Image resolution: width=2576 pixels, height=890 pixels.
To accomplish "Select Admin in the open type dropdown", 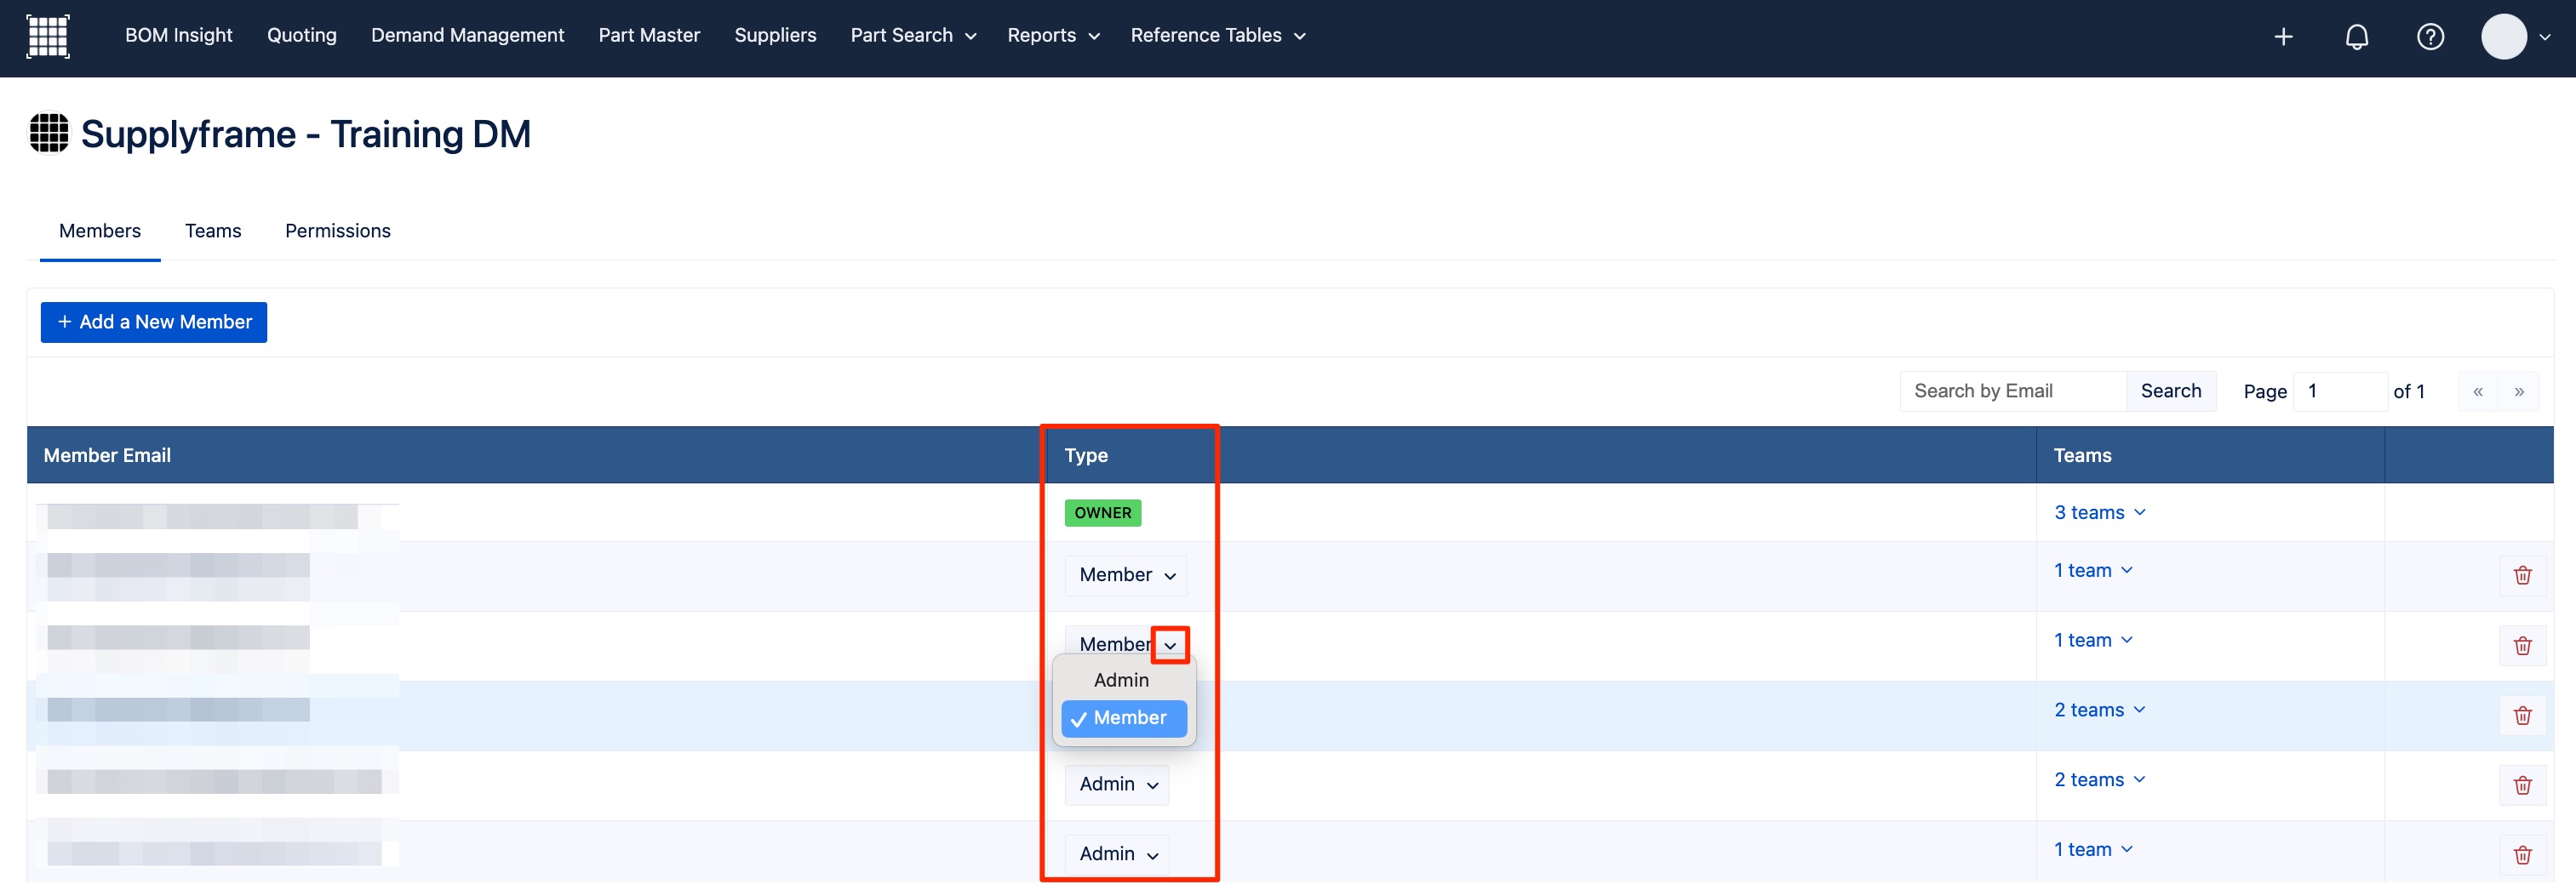I will click(x=1123, y=680).
